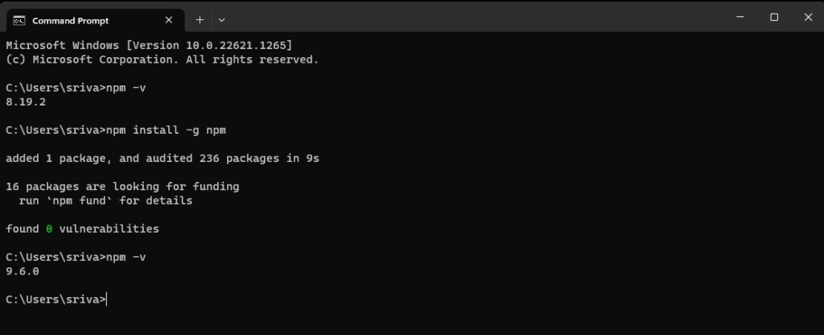Click the 9.6.0 version output
Image resolution: width=824 pixels, height=335 pixels.
click(23, 271)
